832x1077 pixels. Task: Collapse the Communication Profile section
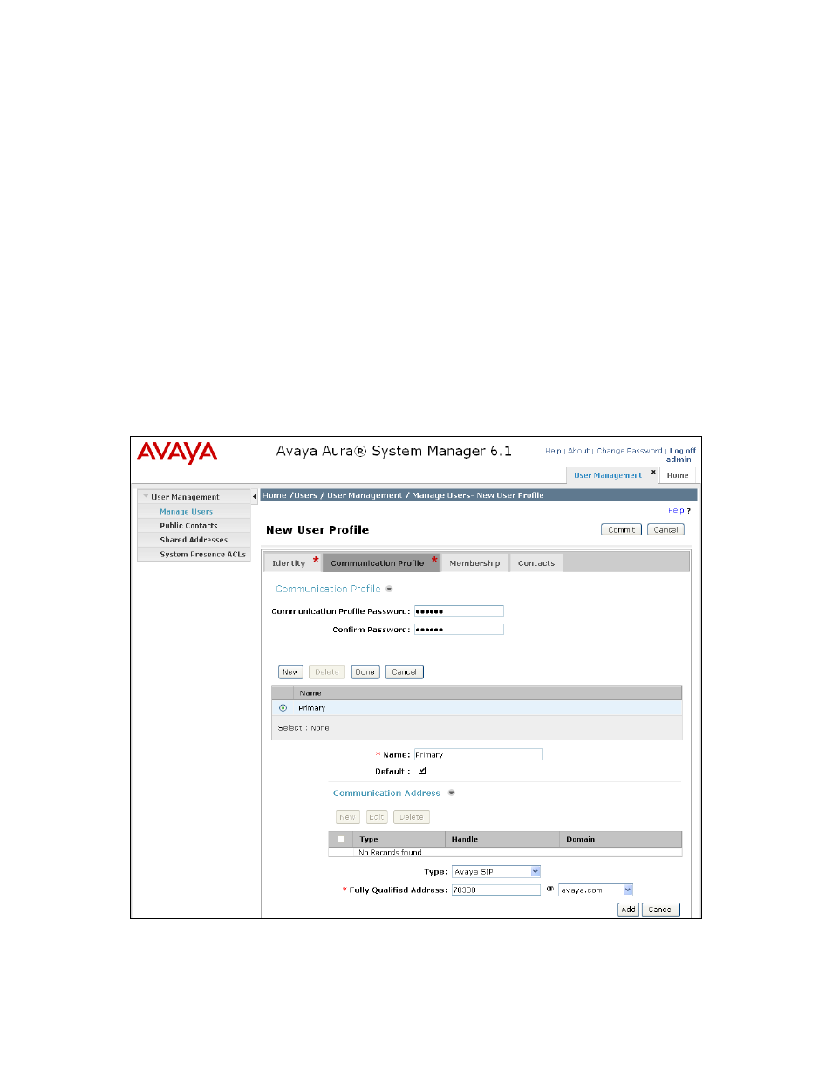[x=389, y=589]
